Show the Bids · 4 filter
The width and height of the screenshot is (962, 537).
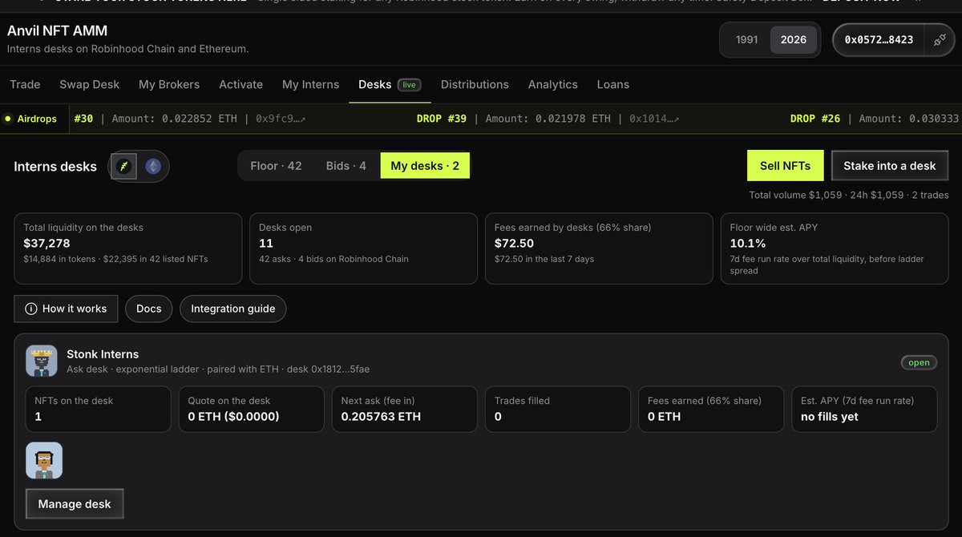click(x=346, y=166)
